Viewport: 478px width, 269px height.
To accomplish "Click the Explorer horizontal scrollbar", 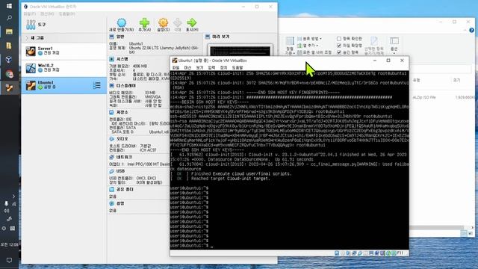I will (x=436, y=228).
